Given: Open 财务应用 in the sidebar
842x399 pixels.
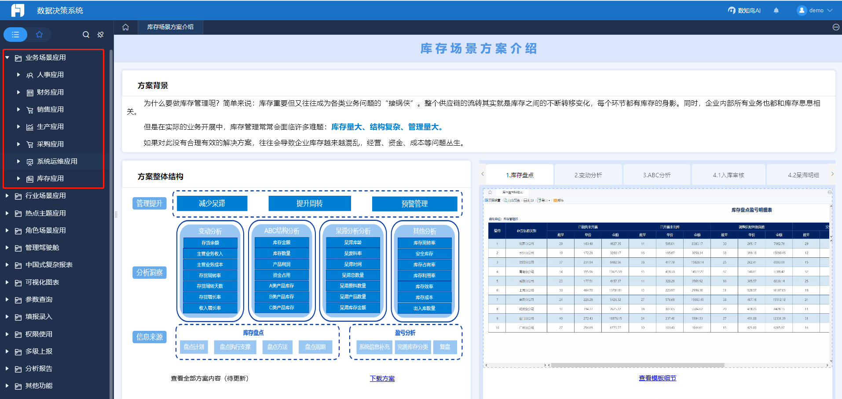Looking at the screenshot, I should tap(50, 92).
